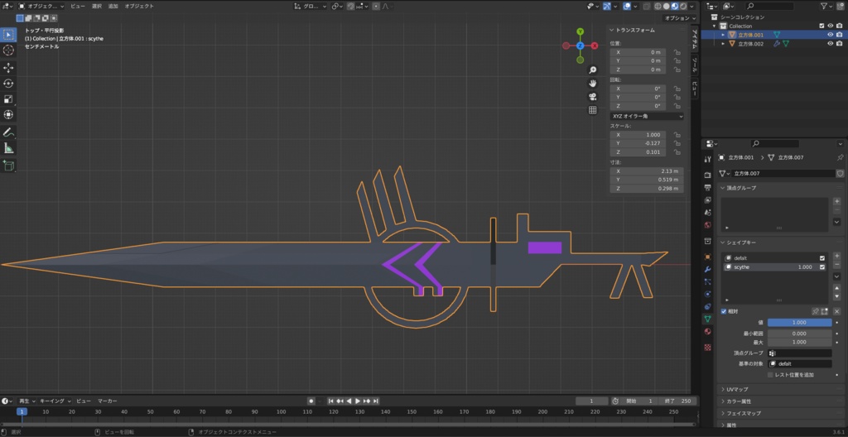This screenshot has height=437, width=848.
Task: Open the timeline 再生 menu
Action: (27, 401)
